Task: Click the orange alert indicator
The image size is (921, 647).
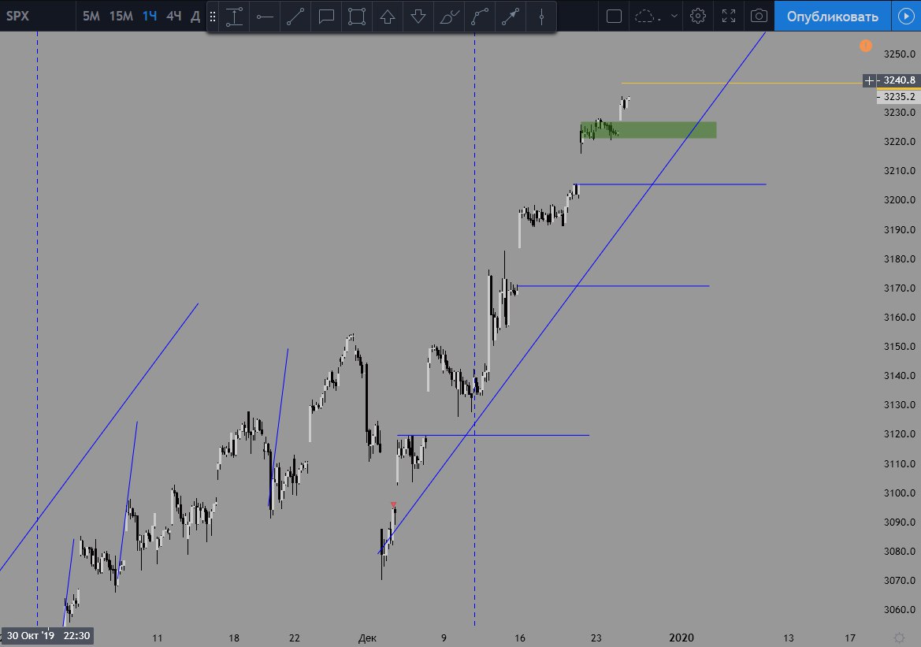Action: [866, 45]
